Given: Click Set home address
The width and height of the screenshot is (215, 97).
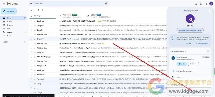Looking at the screenshot, I should pyautogui.click(x=202, y=43).
